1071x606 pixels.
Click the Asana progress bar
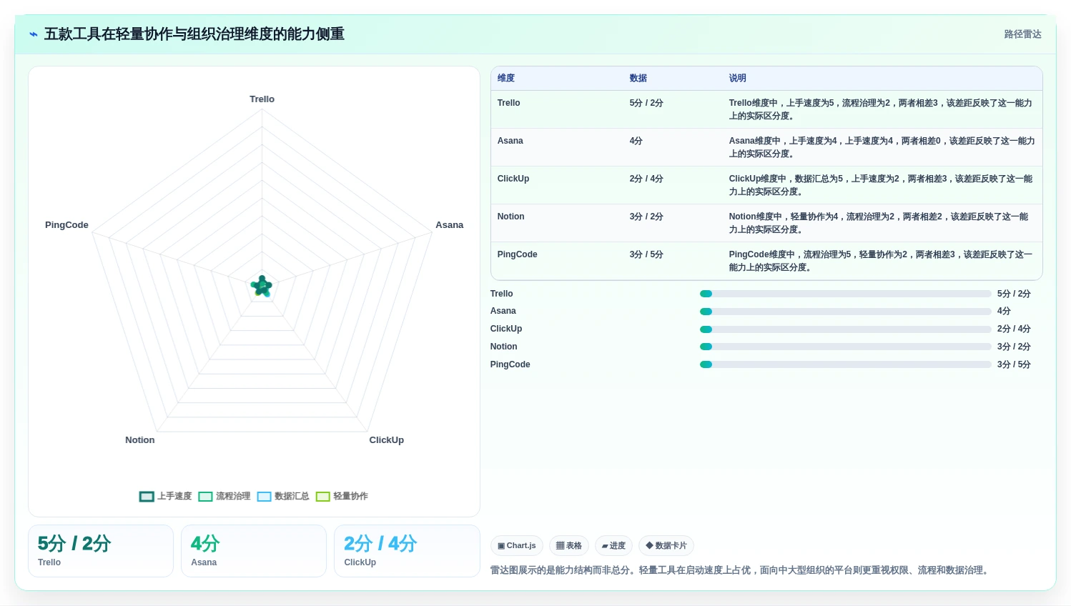846,312
